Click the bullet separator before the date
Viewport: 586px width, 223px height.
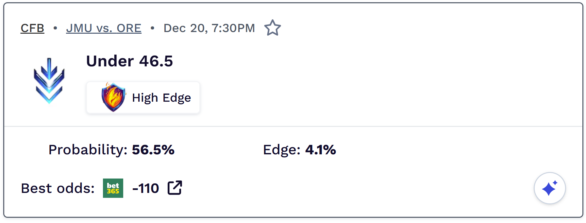click(x=152, y=28)
